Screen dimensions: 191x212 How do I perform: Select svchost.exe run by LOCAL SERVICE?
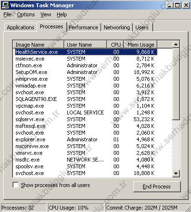[86, 112]
